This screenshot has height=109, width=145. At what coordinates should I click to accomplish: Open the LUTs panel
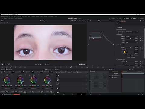tap(11, 18)
